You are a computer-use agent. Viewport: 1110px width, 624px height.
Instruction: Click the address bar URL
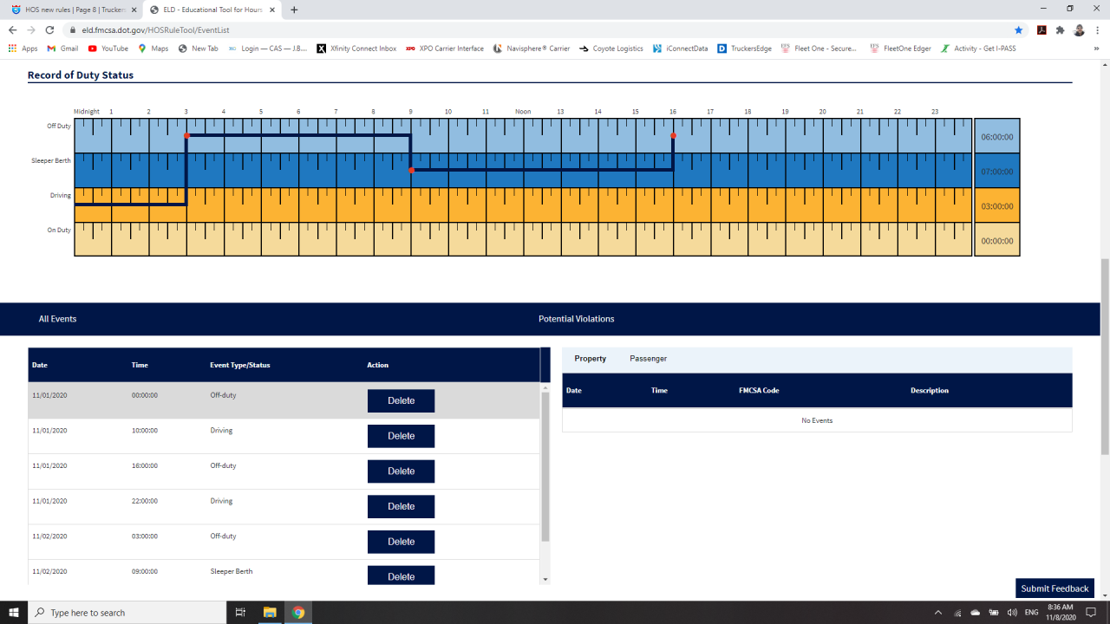click(x=155, y=29)
